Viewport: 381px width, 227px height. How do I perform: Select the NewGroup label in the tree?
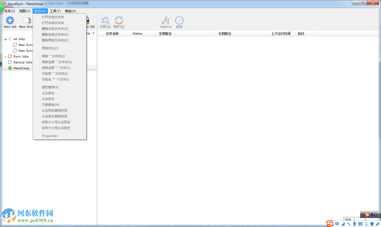(x=21, y=68)
